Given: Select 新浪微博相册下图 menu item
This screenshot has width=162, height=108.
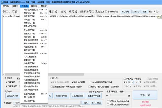Looking at the screenshot, I should 34,44.
